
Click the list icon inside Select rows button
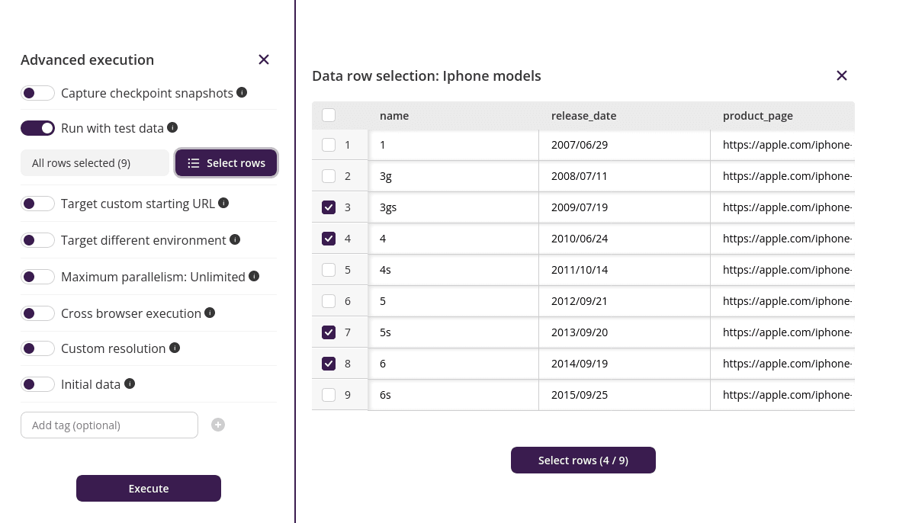coord(194,162)
